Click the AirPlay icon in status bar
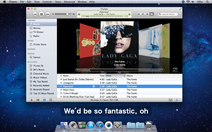 pos(170,100)
